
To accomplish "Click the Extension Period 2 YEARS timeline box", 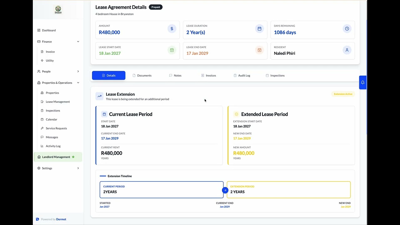I will tap(289, 190).
